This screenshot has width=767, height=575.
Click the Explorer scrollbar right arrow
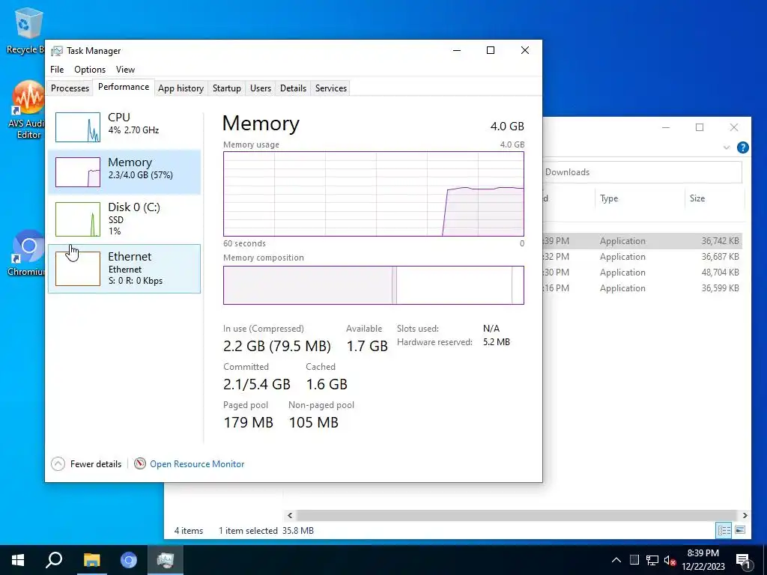coord(745,515)
